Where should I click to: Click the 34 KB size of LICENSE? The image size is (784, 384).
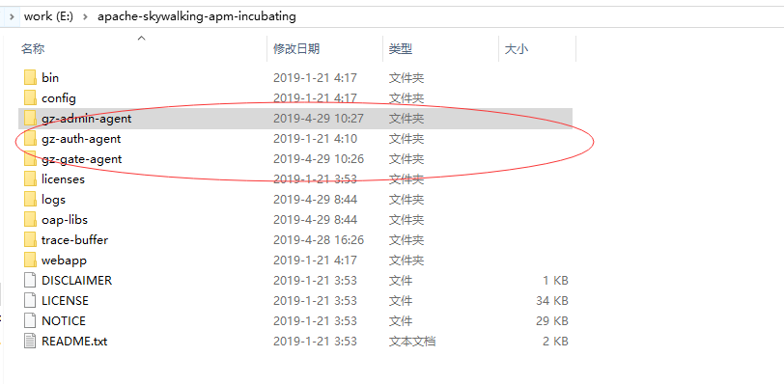[x=552, y=301]
